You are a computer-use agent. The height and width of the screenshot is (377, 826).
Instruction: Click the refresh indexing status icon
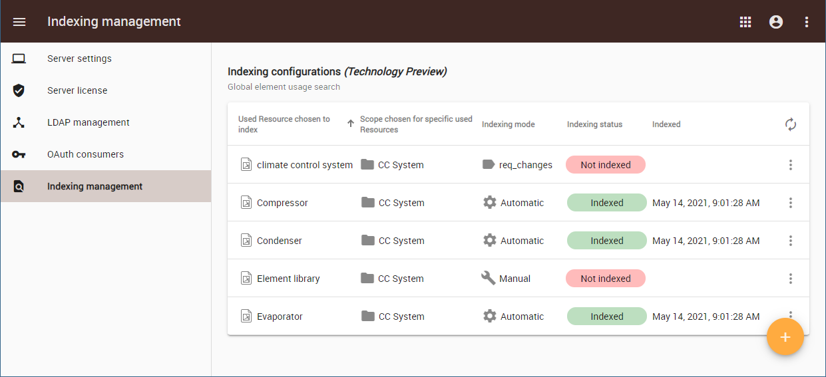pos(791,124)
